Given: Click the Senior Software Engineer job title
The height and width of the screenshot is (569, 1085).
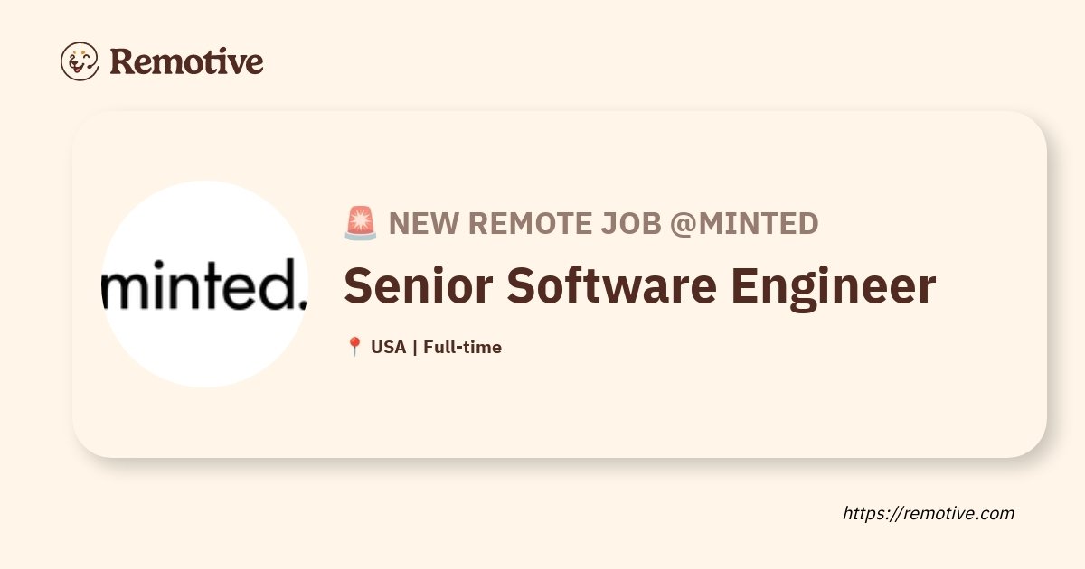Looking at the screenshot, I should [639, 286].
